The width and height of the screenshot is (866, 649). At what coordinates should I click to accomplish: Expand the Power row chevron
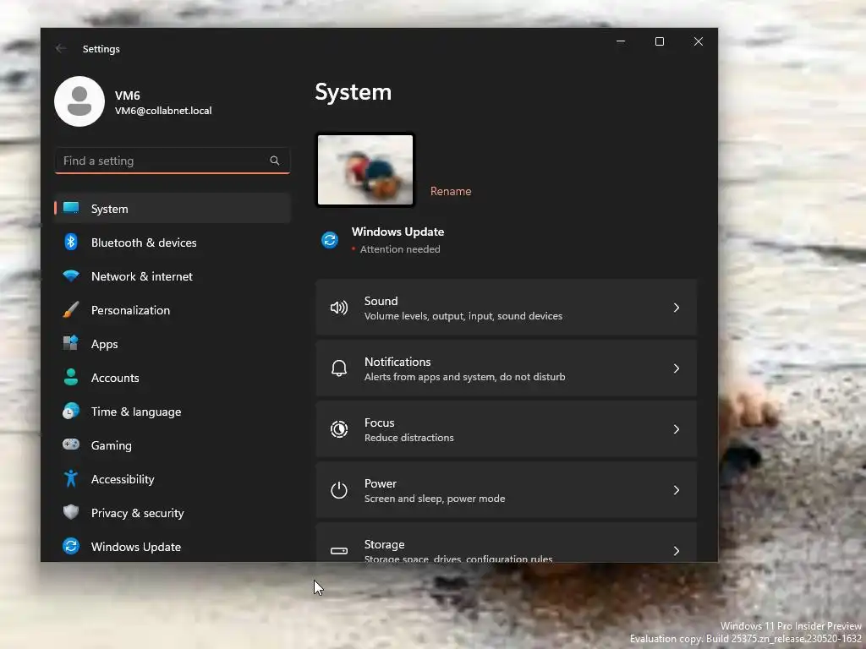coord(677,489)
